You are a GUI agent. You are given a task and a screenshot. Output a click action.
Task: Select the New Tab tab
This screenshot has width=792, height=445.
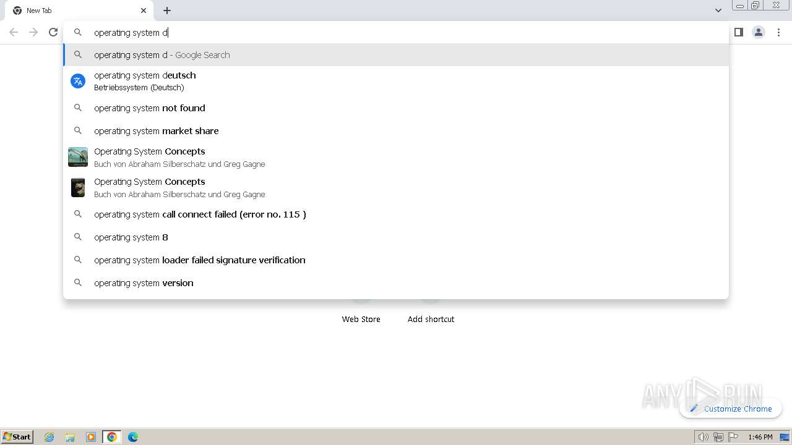click(x=79, y=11)
